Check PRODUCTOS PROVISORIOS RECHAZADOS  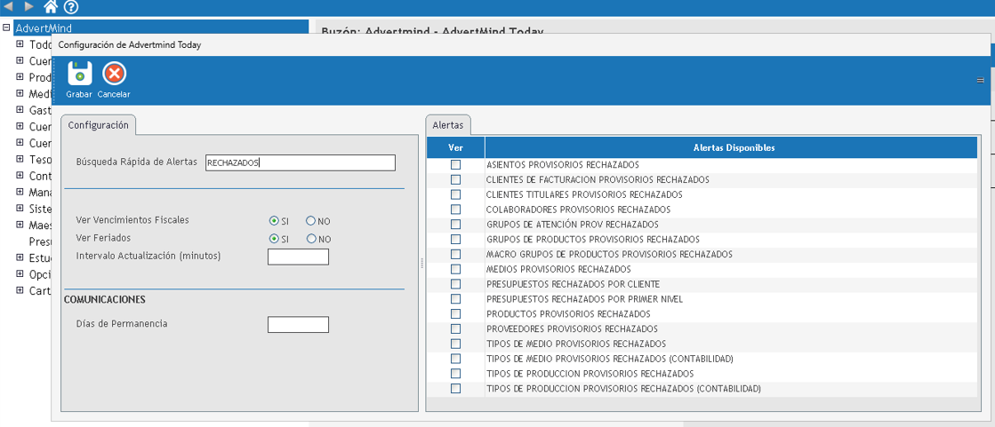pos(455,313)
